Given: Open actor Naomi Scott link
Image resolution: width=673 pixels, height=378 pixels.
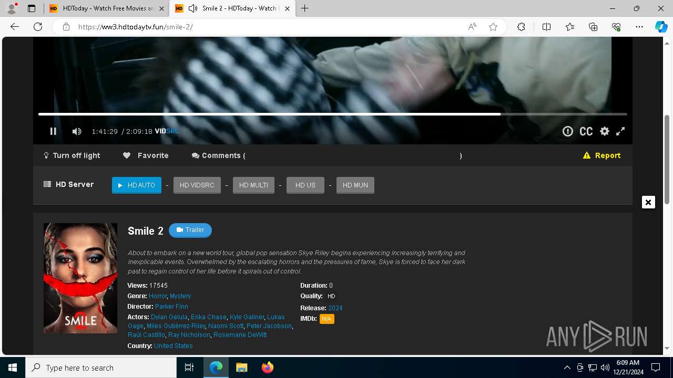Looking at the screenshot, I should point(226,326).
